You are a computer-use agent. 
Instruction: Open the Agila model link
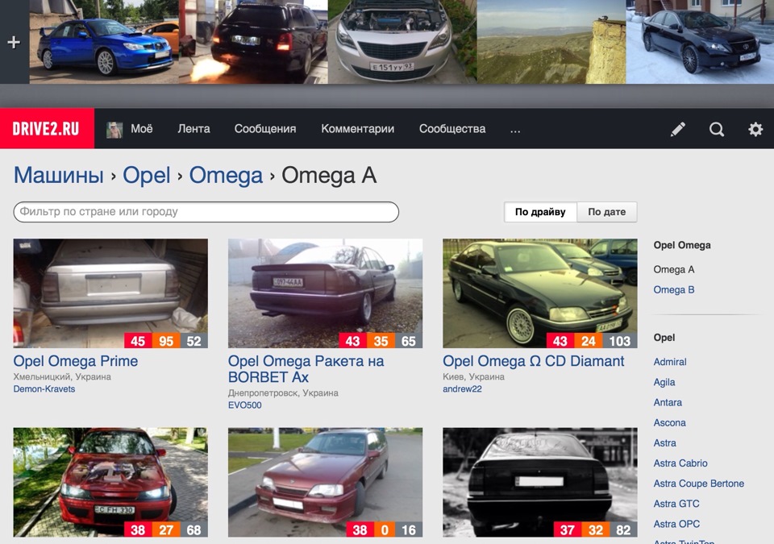(664, 382)
